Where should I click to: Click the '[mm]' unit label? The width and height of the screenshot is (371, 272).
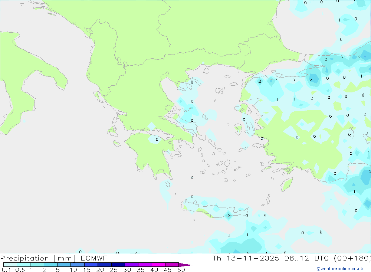click(x=65, y=258)
